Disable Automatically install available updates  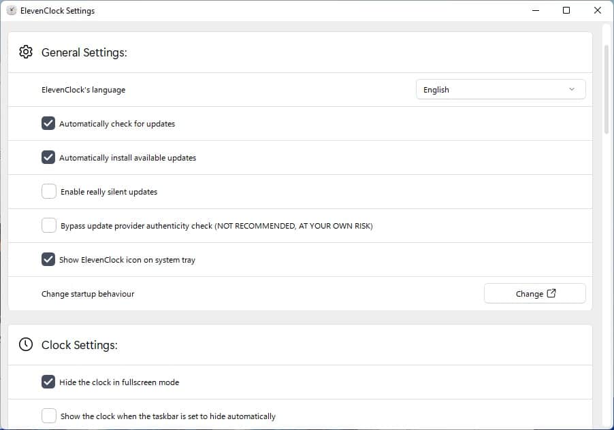pyautogui.click(x=48, y=158)
